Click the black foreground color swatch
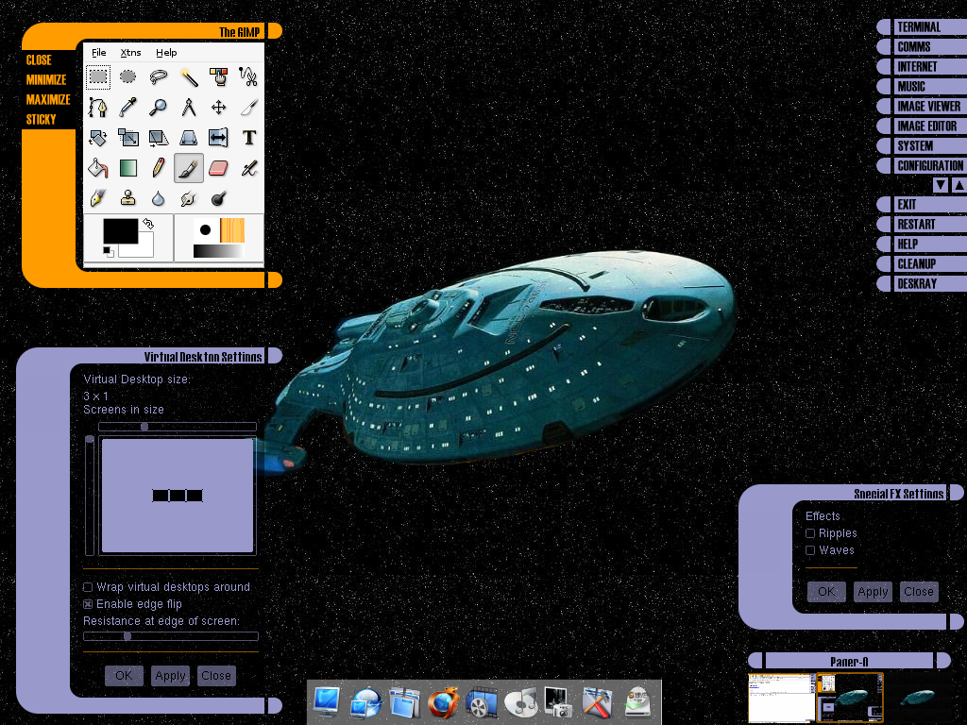Image resolution: width=967 pixels, height=725 pixels. (120, 231)
